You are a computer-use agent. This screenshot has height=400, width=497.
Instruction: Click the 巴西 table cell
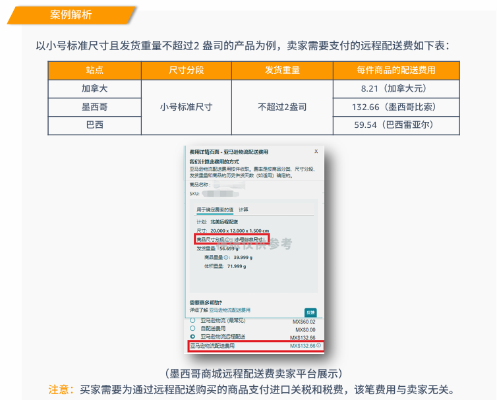click(x=94, y=125)
